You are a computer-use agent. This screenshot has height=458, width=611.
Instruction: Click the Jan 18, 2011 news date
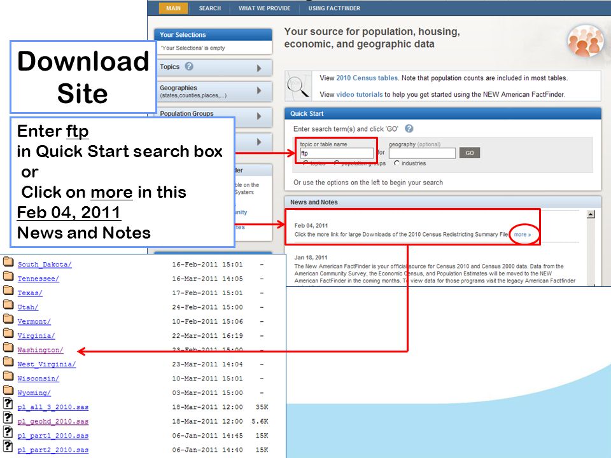(x=311, y=258)
